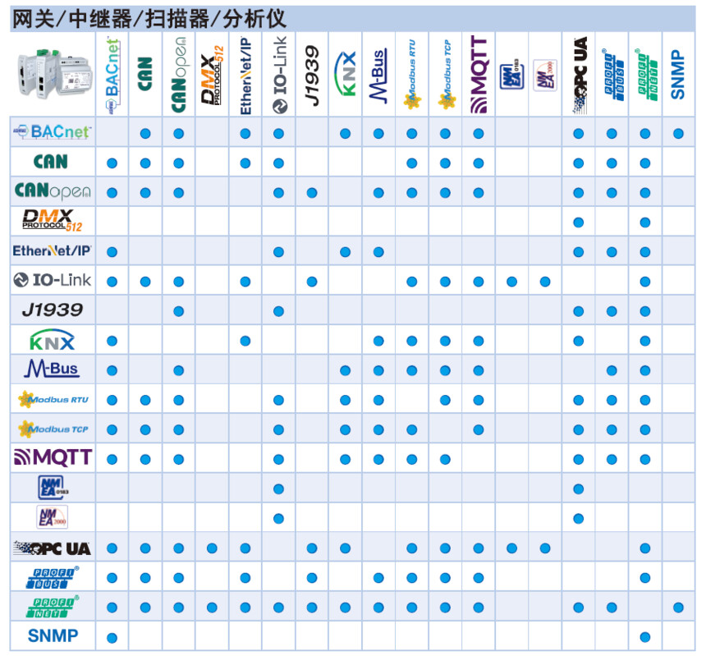706x656 pixels.
Task: Select the J1939 row label
Action: pyautogui.click(x=53, y=310)
